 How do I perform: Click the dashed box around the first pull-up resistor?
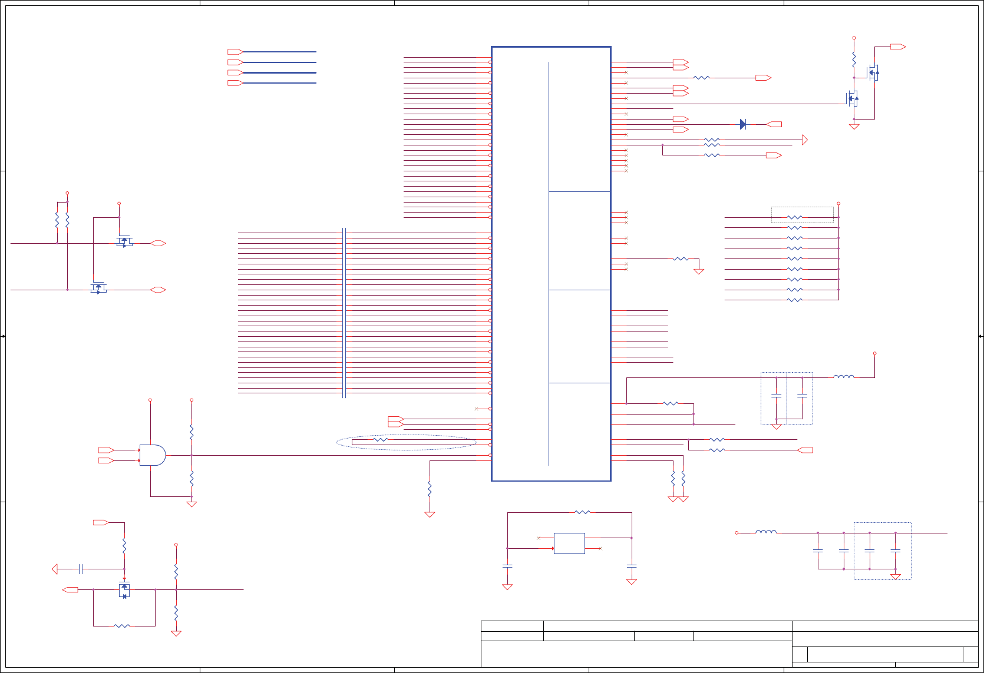tap(803, 214)
